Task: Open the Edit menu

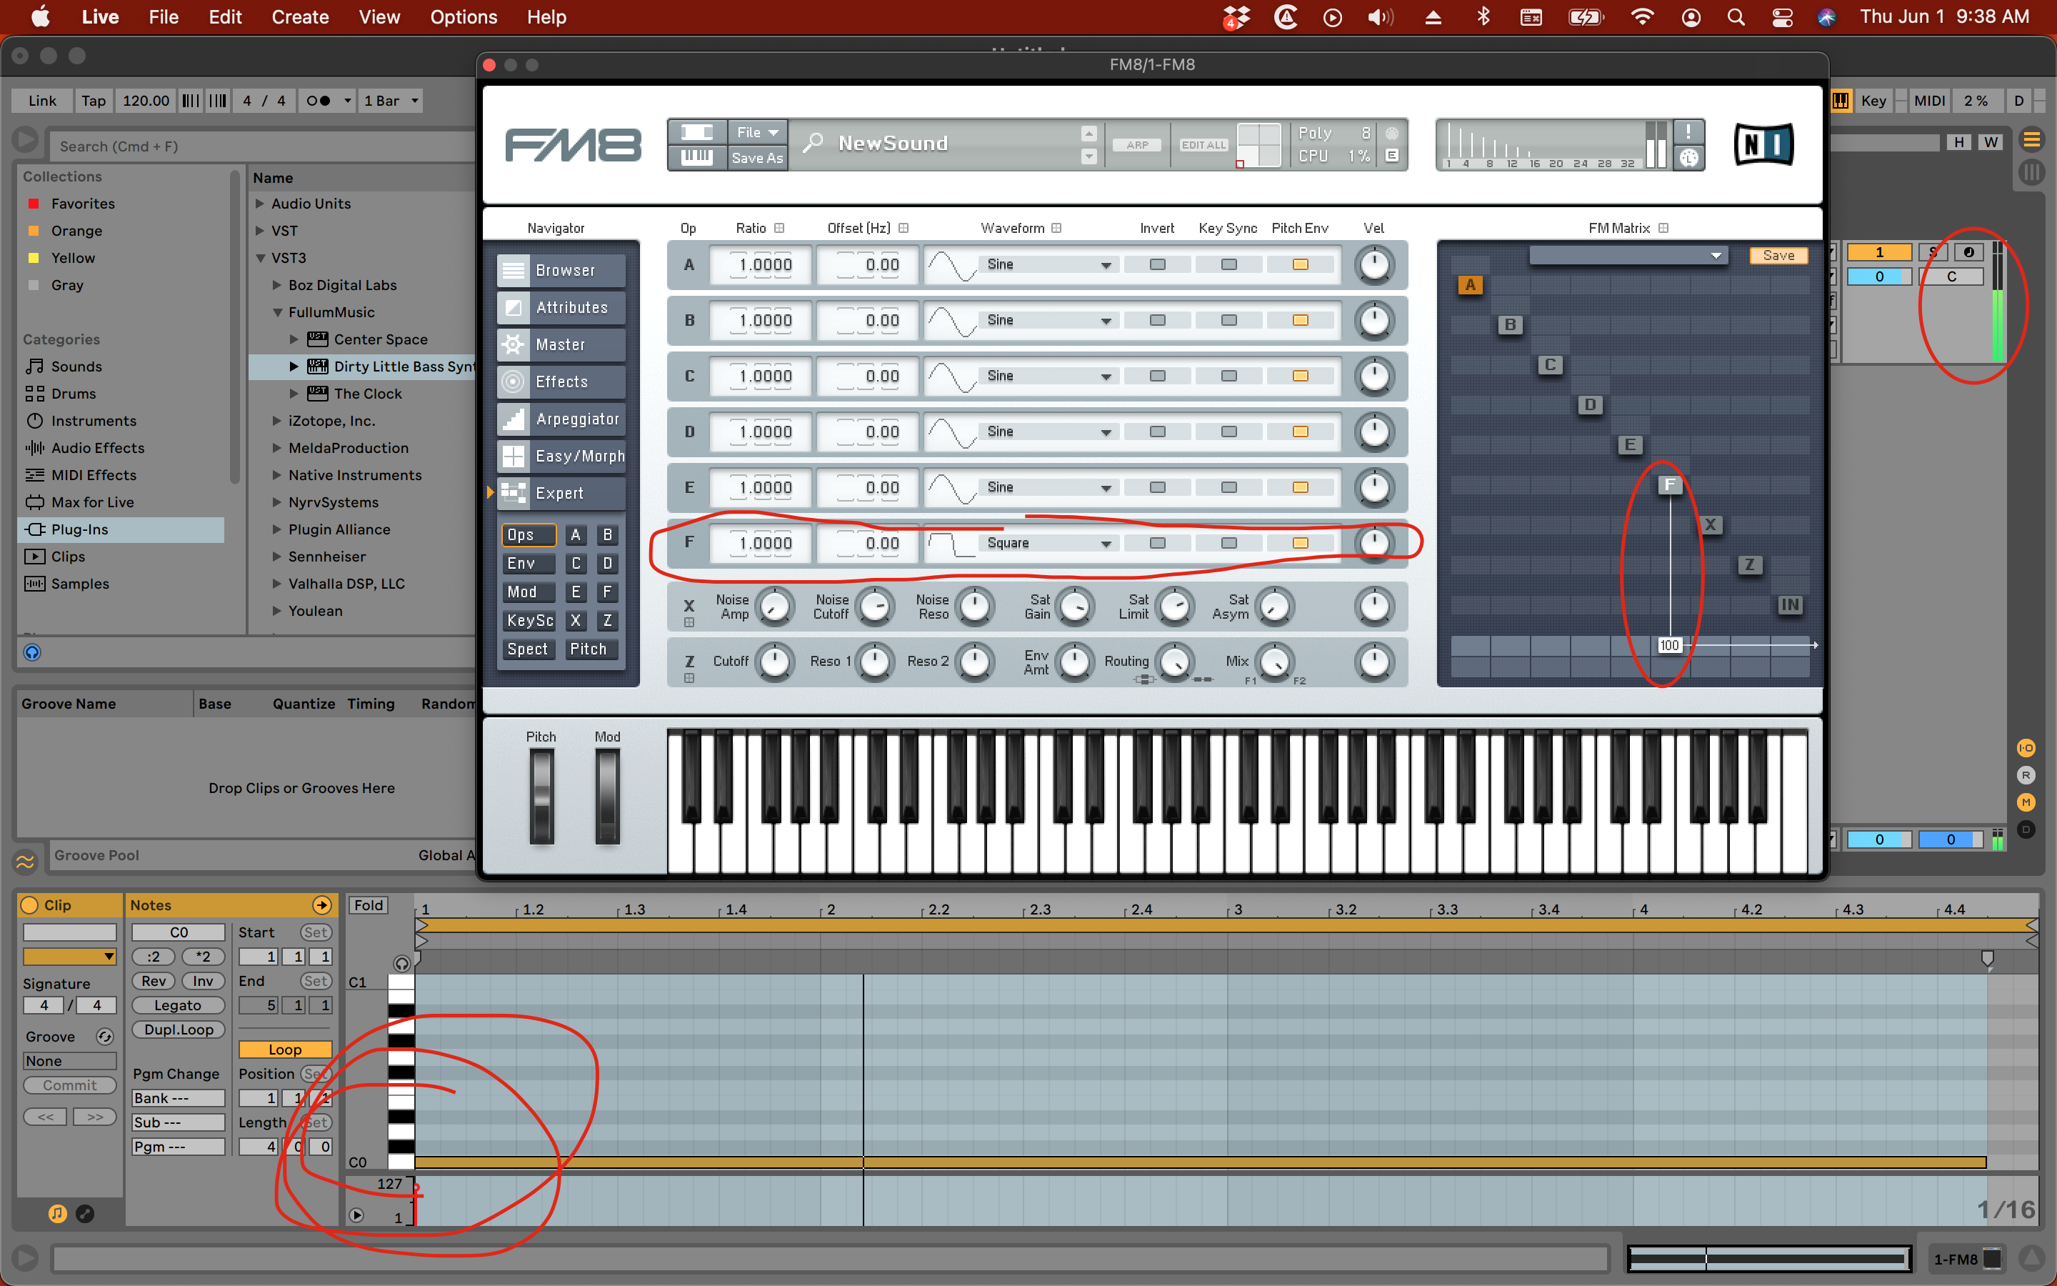Action: 225,17
